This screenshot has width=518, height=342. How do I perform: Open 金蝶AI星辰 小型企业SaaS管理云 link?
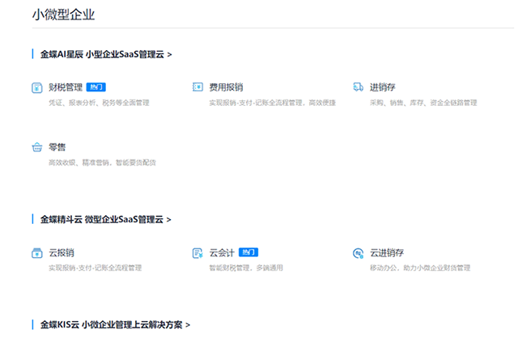(106, 54)
